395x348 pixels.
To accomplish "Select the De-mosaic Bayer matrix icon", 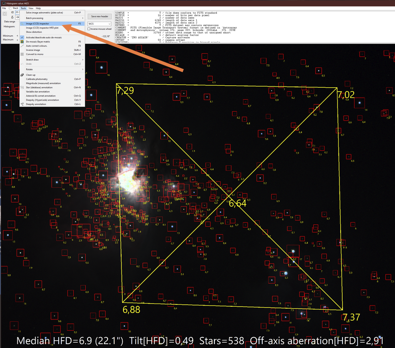I will coord(22,42).
